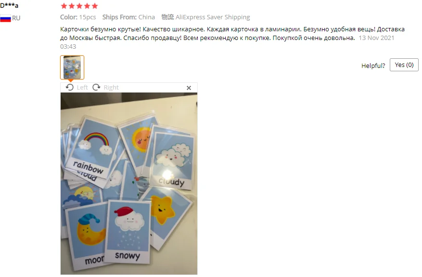Close the enlarged review photo viewer
The width and height of the screenshot is (422, 277).
point(189,88)
